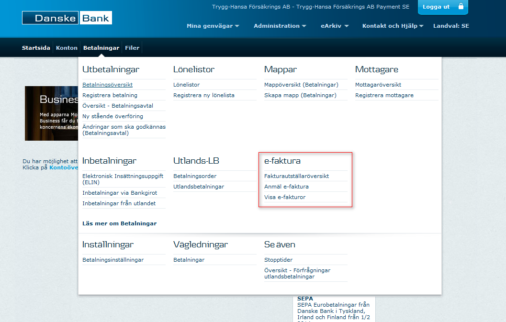Click the Danske Bank logo

67,18
